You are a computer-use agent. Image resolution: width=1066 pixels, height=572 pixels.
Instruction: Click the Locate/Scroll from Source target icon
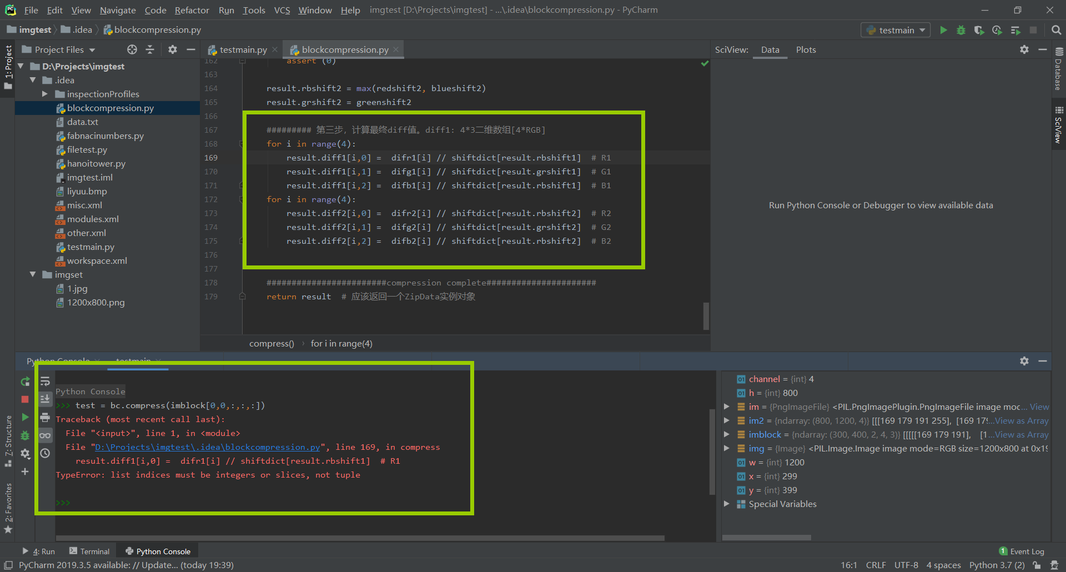[x=132, y=49]
